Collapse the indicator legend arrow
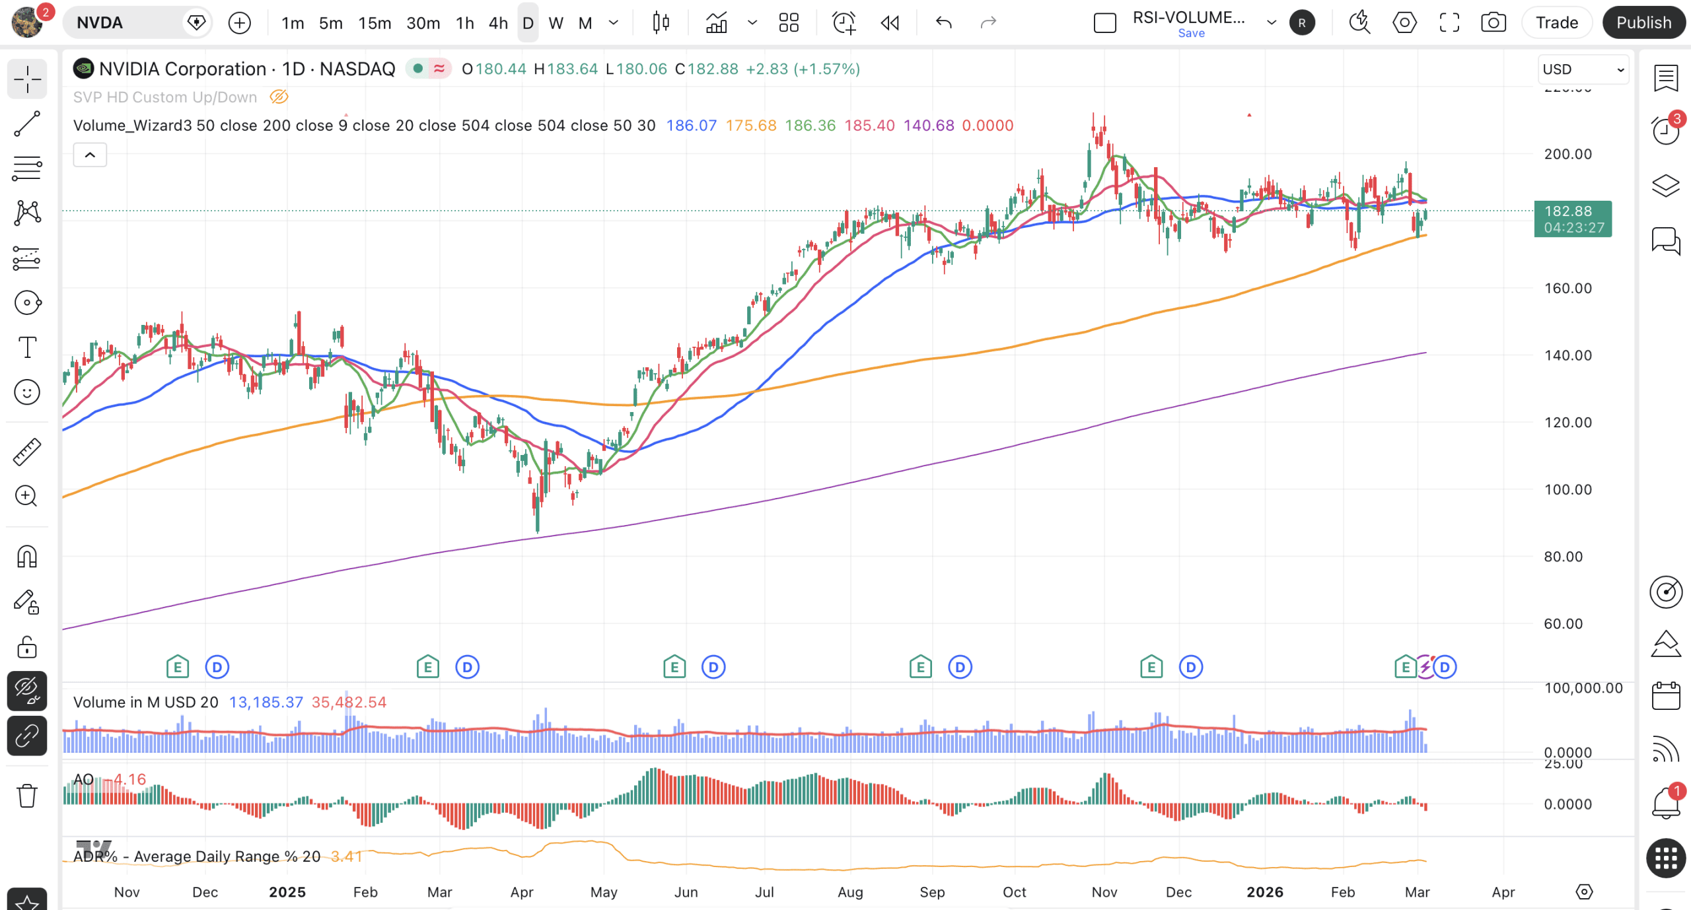This screenshot has height=910, width=1691. click(x=90, y=155)
